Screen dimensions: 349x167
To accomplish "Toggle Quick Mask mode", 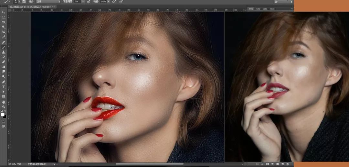I will (x=3, y=121).
